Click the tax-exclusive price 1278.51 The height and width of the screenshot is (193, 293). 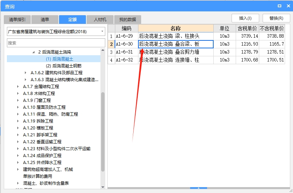pyautogui.click(x=272, y=52)
